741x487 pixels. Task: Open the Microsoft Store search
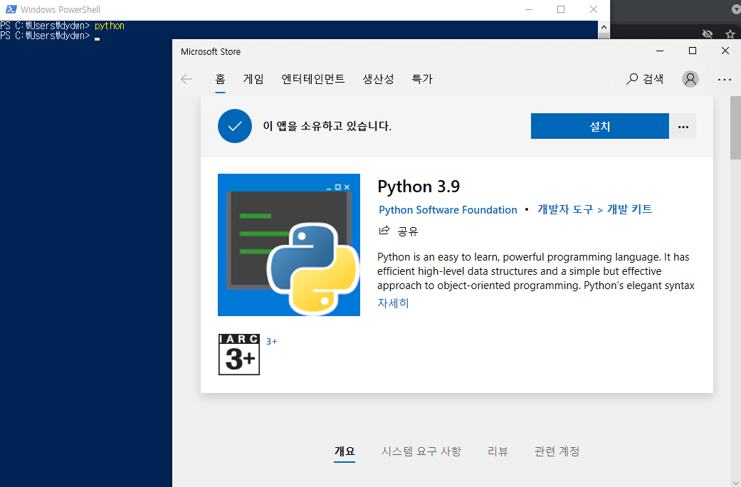click(x=645, y=79)
